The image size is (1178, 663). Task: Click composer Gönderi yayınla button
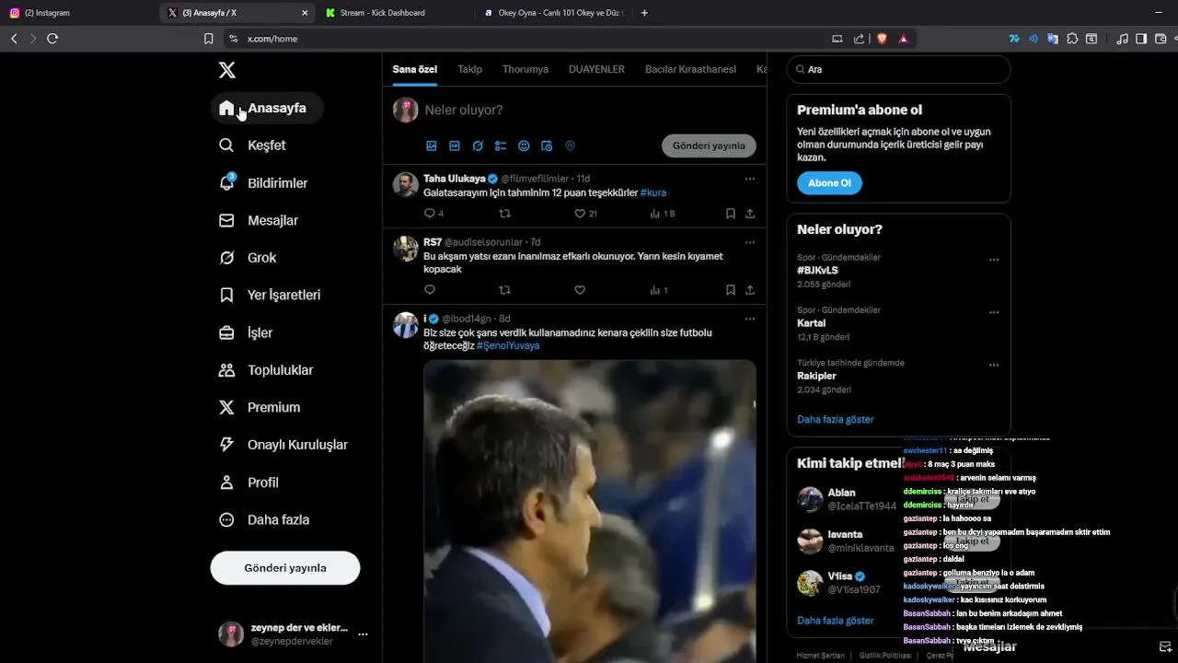point(709,145)
